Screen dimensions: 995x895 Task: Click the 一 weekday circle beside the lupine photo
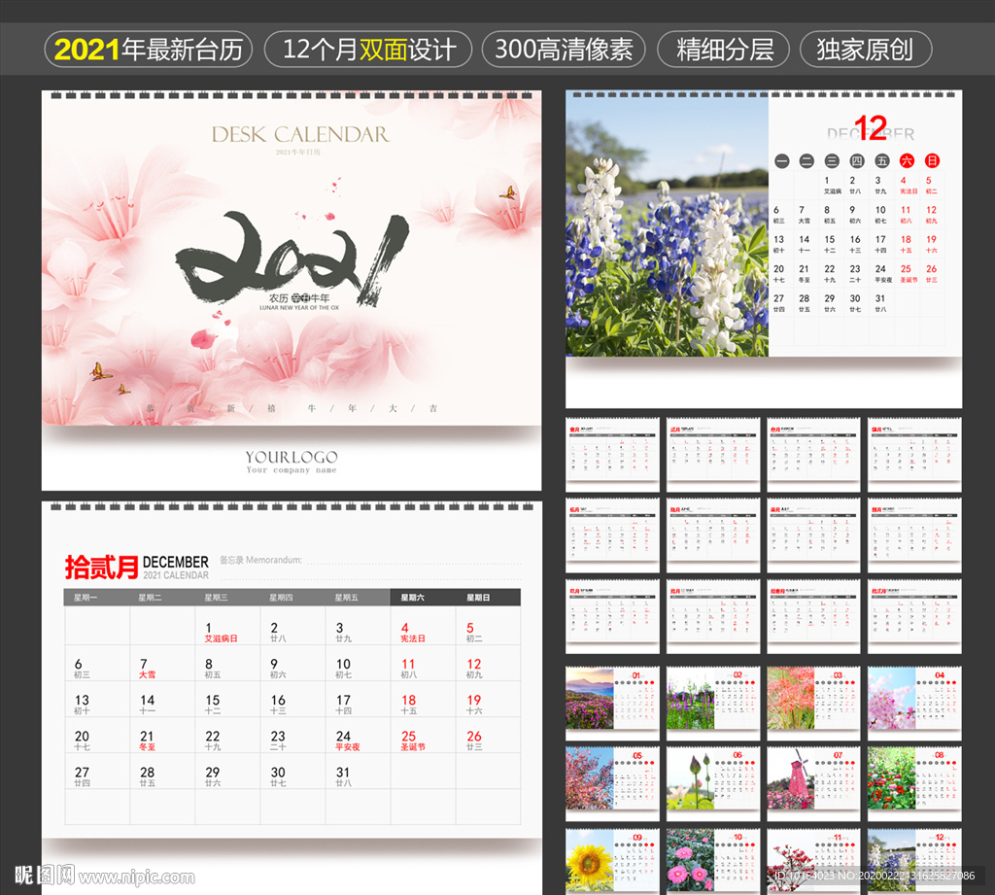click(782, 161)
